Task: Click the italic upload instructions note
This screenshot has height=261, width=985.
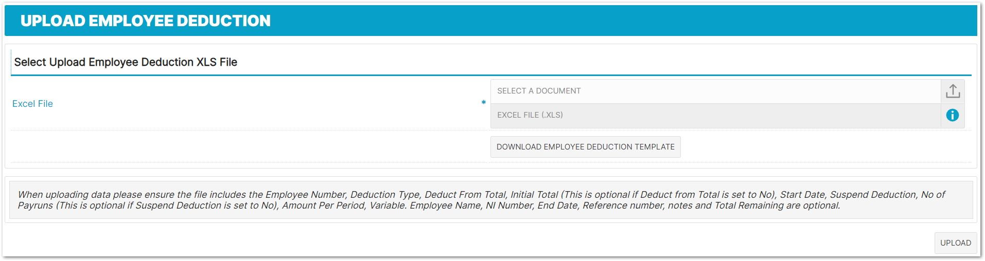Action: coord(491,200)
